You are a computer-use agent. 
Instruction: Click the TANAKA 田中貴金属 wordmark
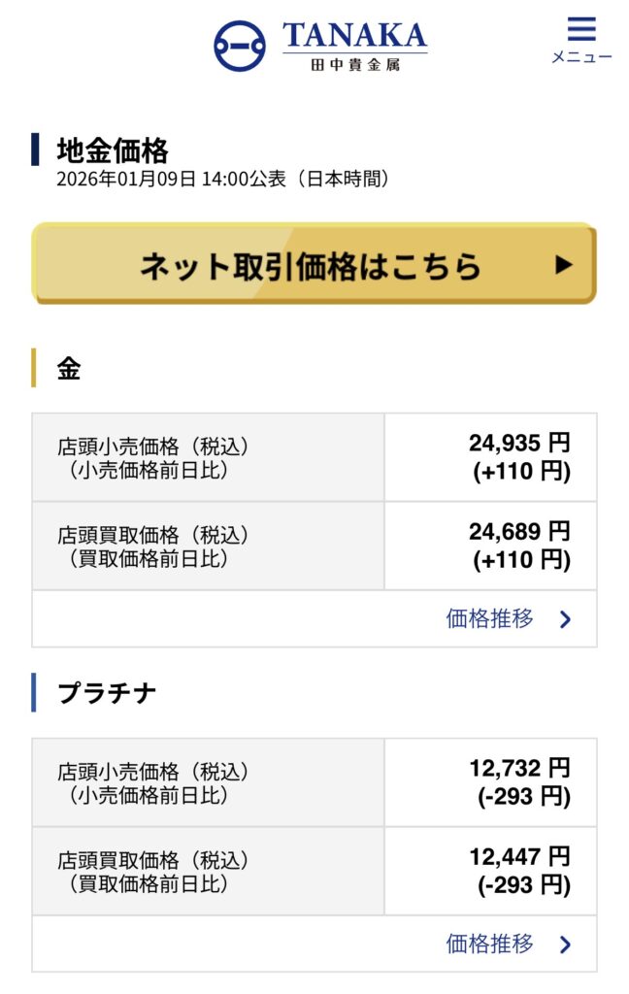pos(354,46)
